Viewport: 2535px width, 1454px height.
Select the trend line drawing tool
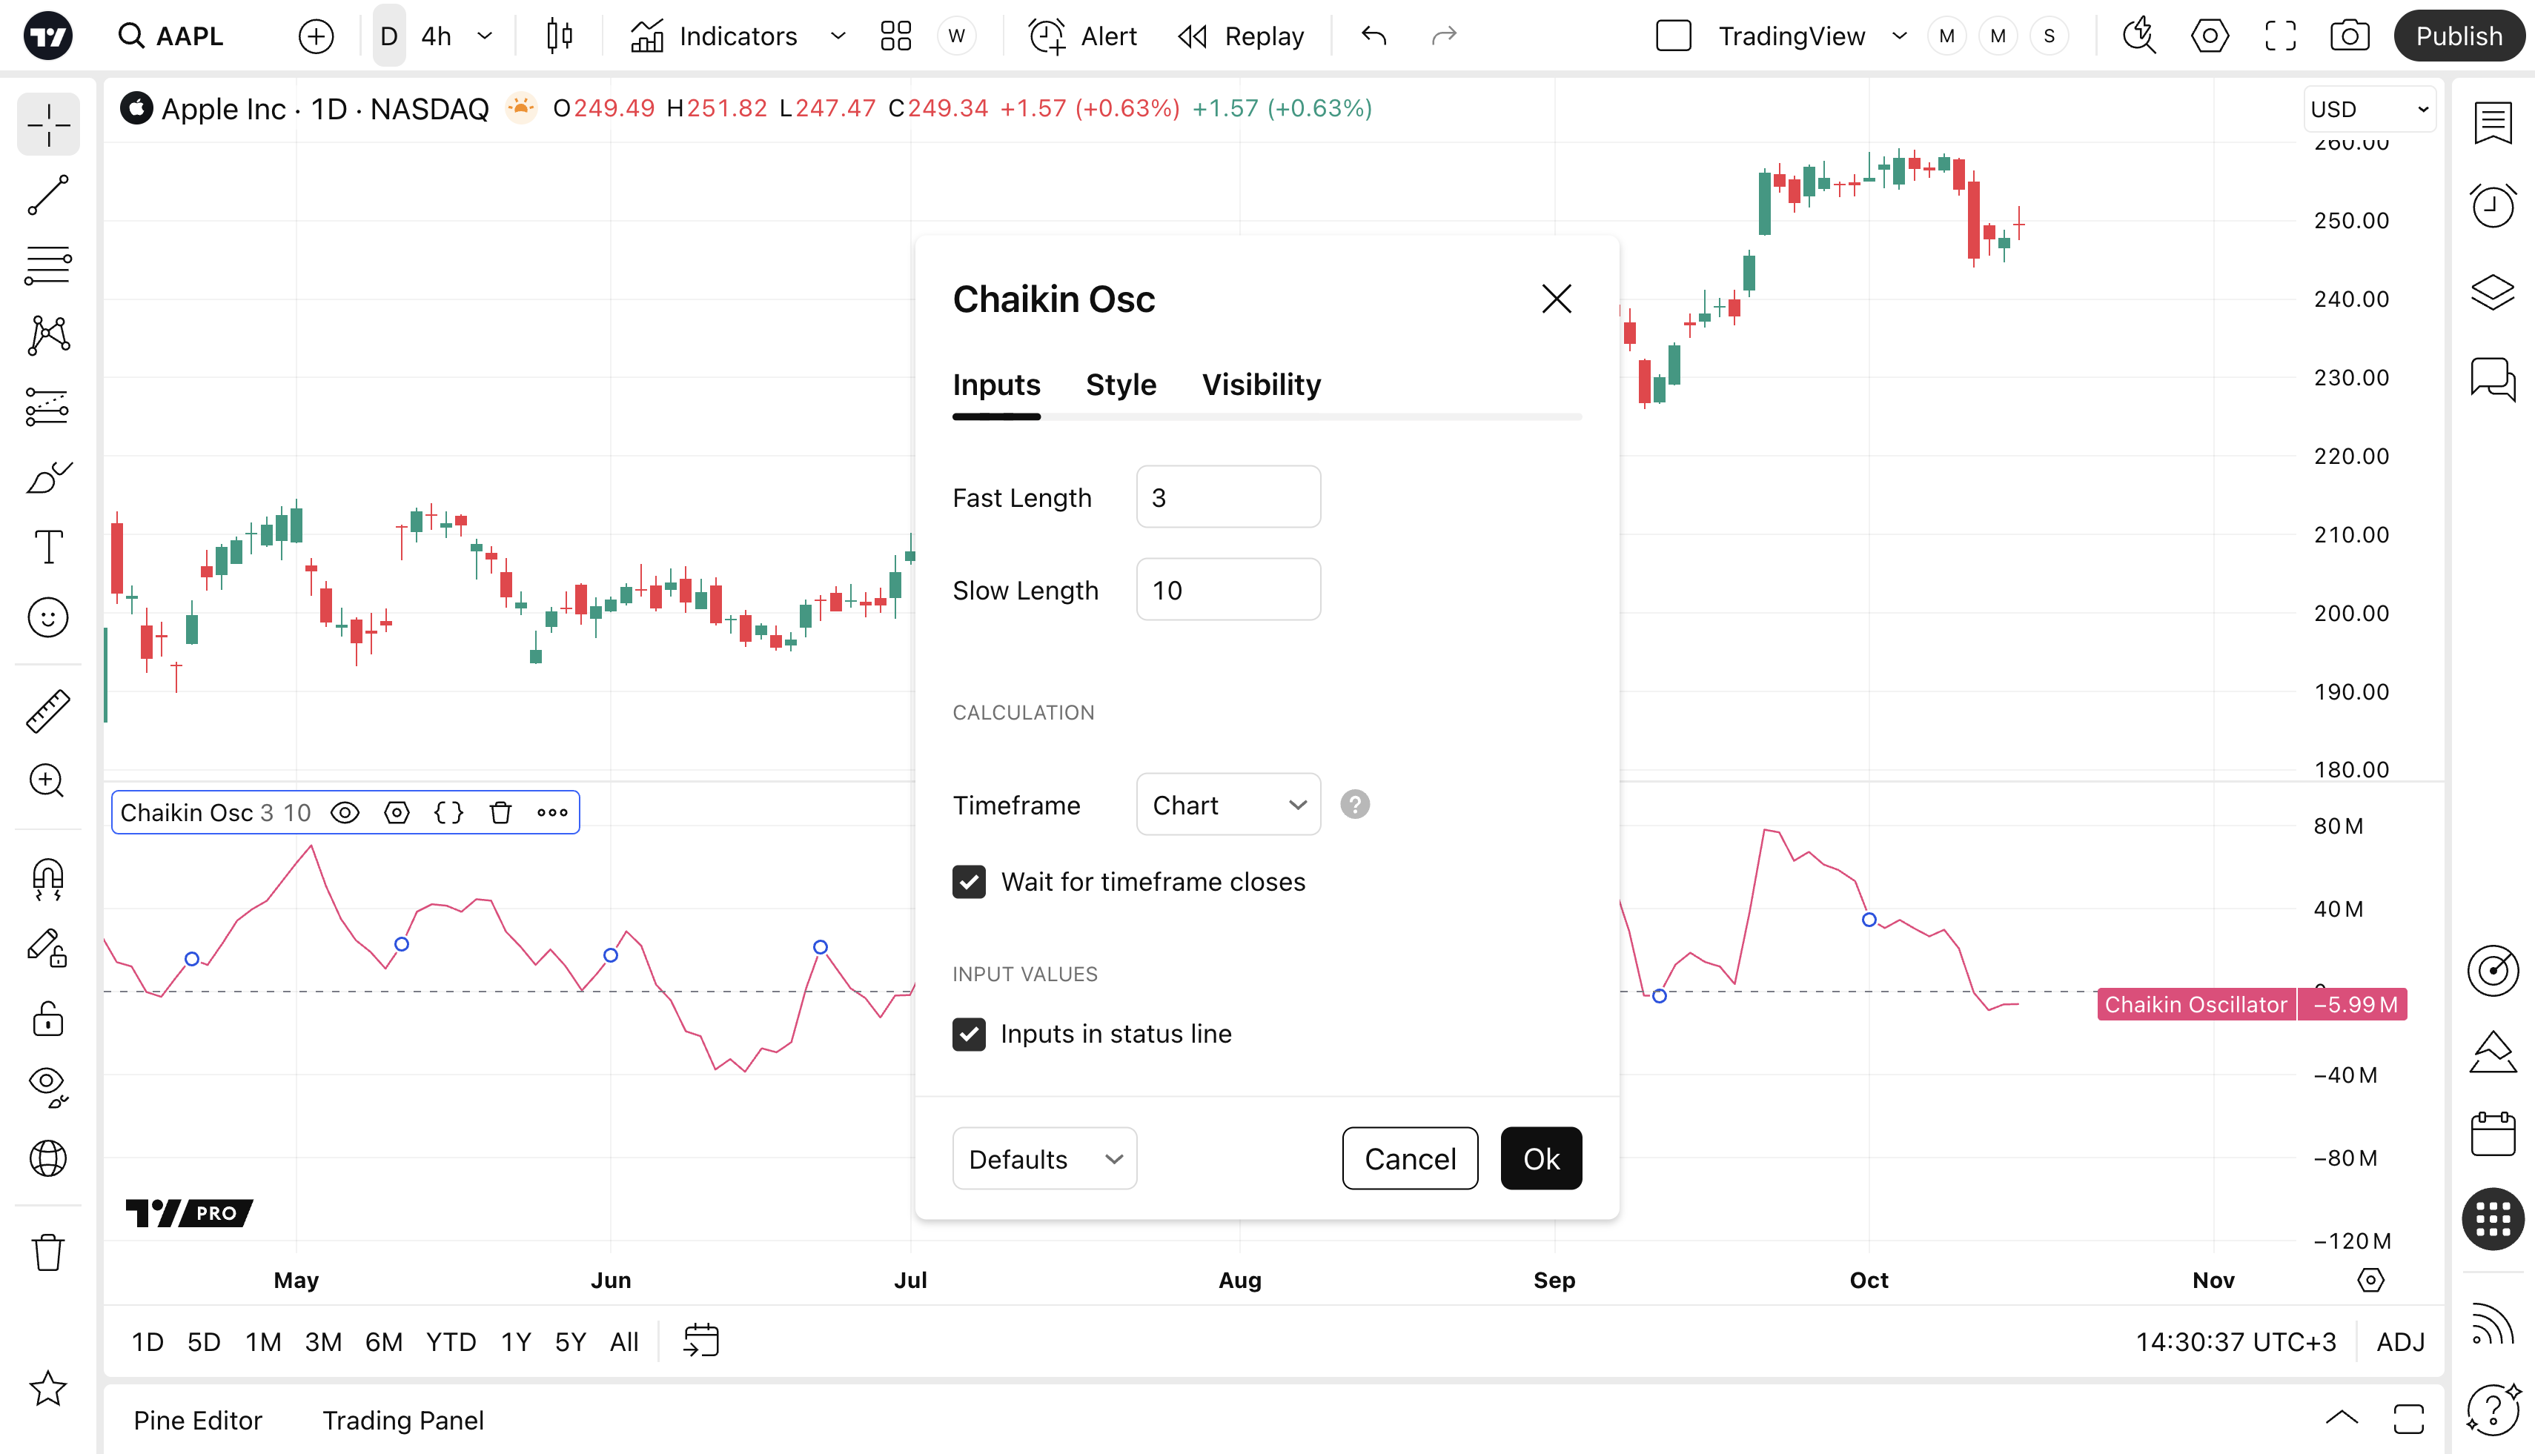click(48, 195)
